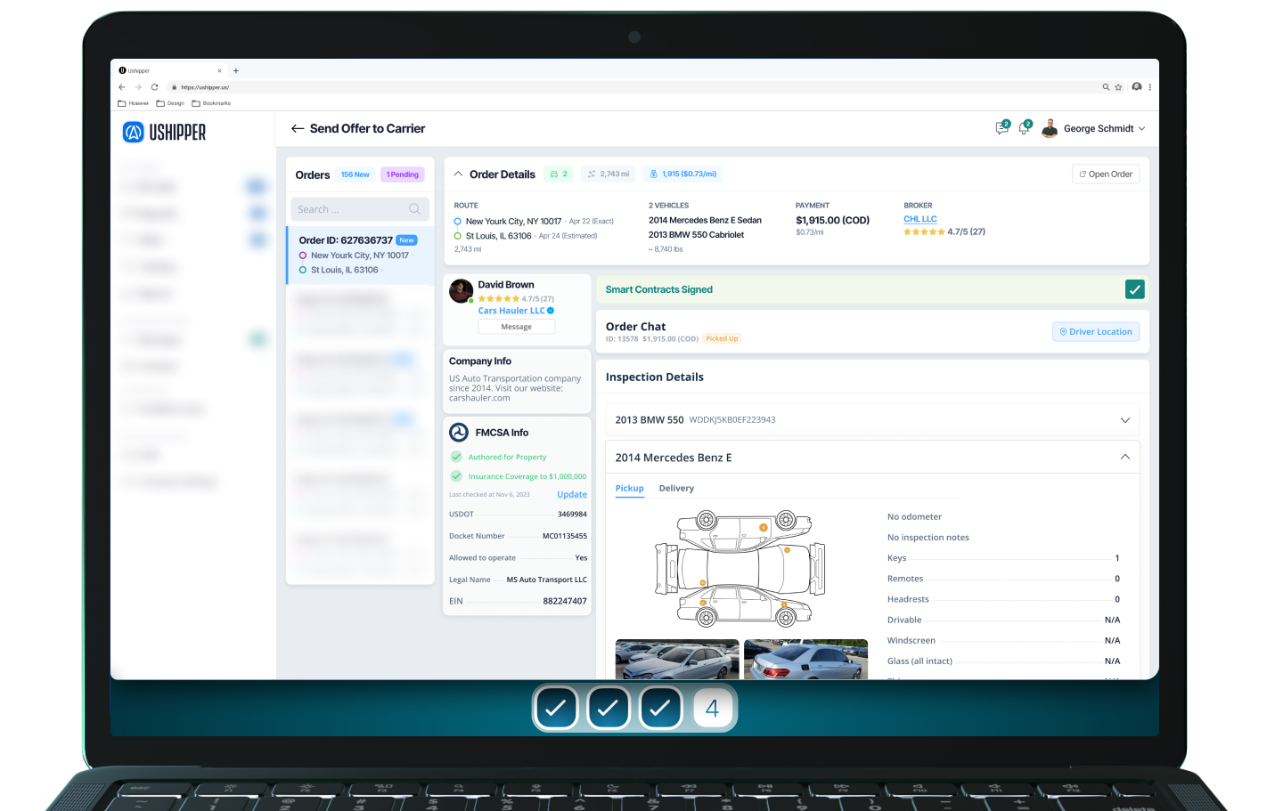Click the search magnifier in Orders panel

(x=414, y=209)
